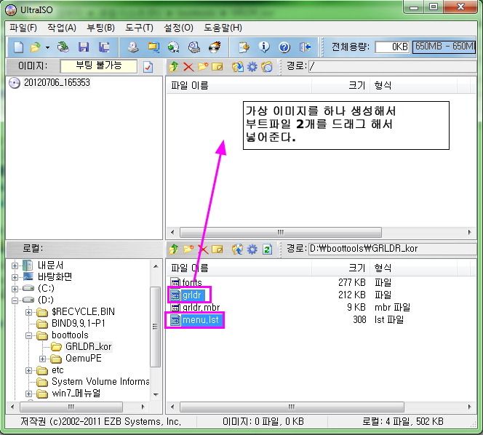483x435 pixels.
Task: Click the Open image folder icon
Action: pos(35,47)
